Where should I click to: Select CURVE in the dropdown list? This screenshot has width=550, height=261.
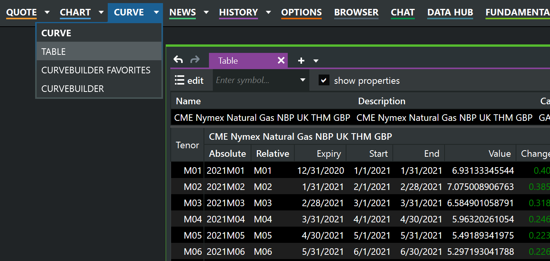[x=99, y=33]
